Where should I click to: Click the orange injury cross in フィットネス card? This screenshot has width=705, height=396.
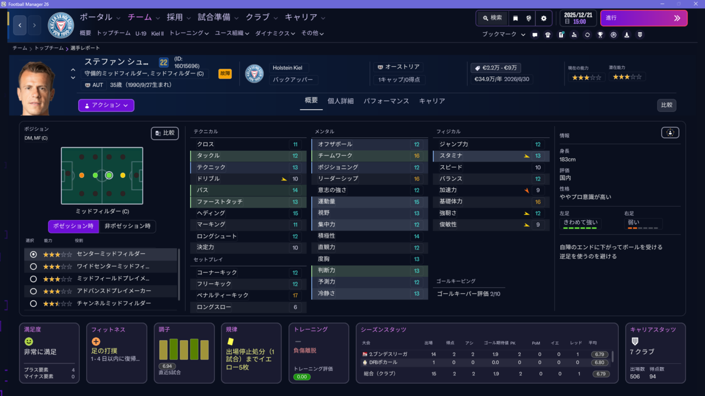[x=96, y=341]
